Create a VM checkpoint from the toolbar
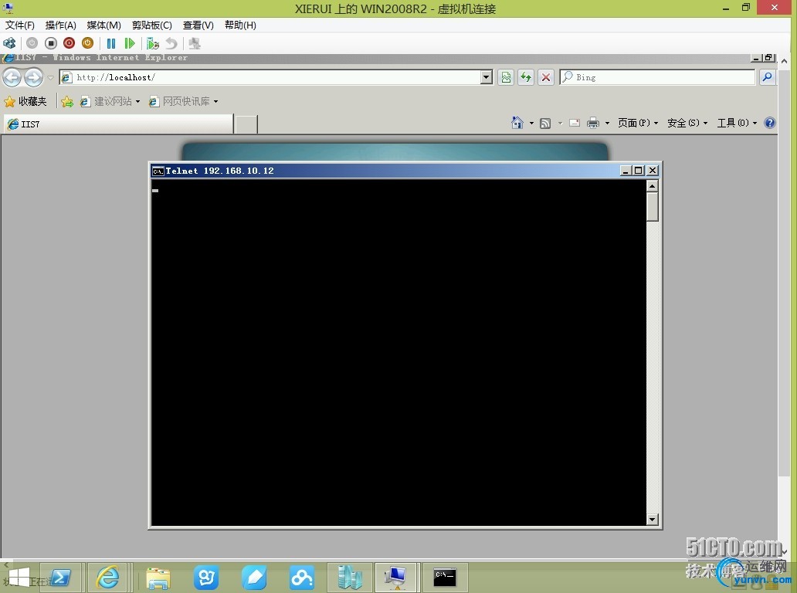 (152, 43)
